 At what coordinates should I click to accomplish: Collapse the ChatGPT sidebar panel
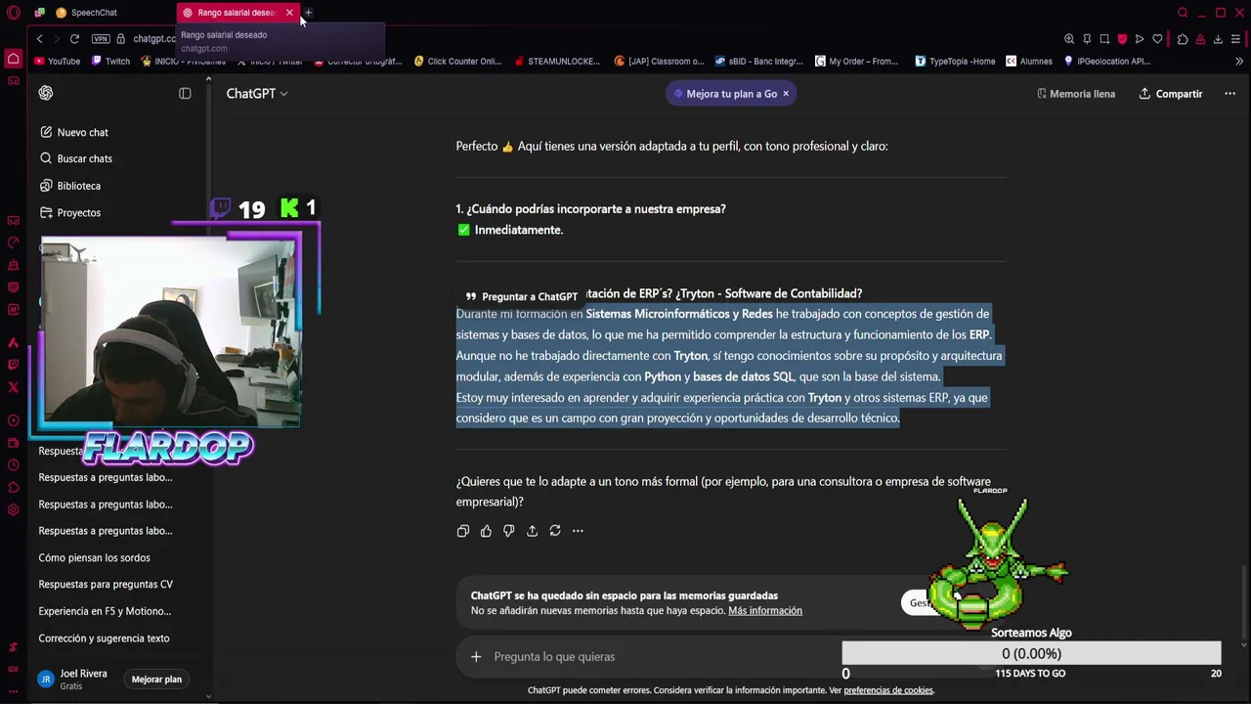click(x=185, y=93)
